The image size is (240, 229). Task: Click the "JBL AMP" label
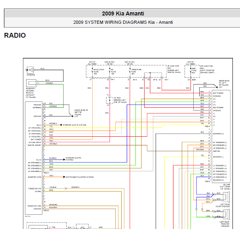[x=227, y=185]
